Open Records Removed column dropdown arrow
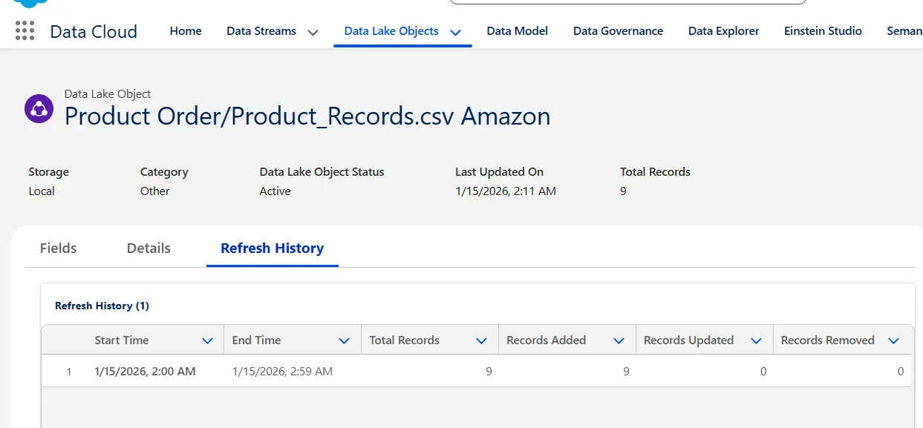This screenshot has height=428, width=923. [893, 340]
